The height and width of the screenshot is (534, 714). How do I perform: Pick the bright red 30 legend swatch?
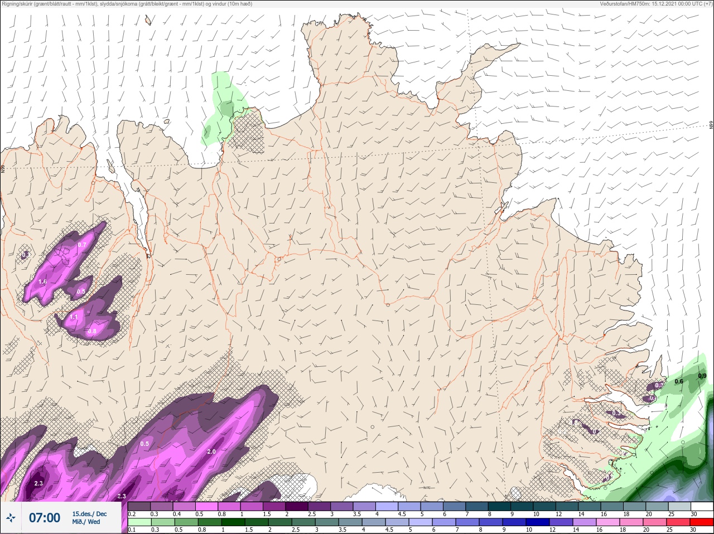pyautogui.click(x=701, y=522)
